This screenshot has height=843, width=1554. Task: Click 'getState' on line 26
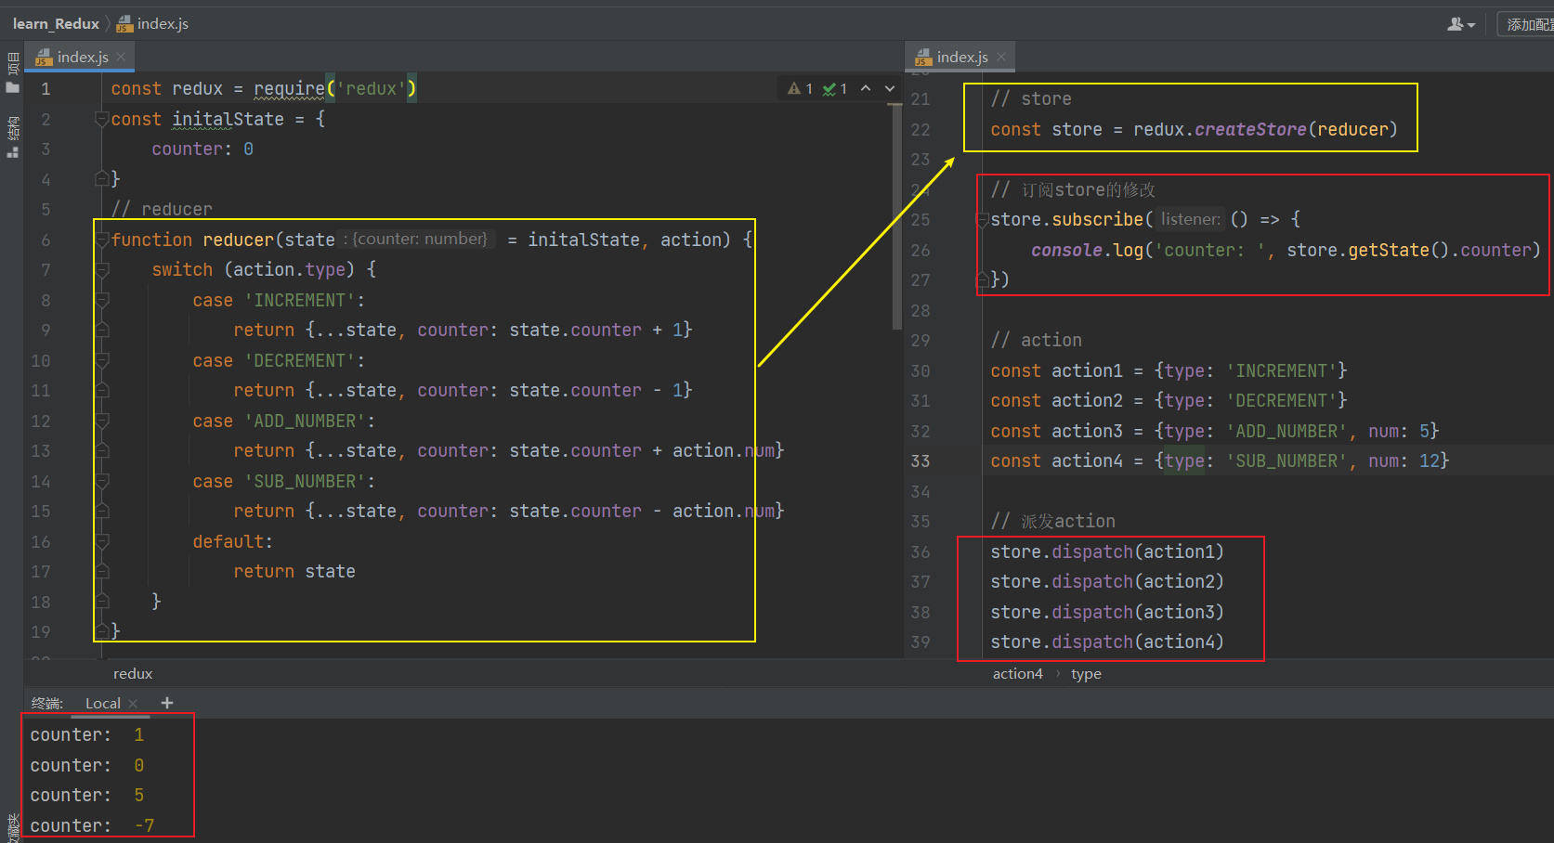point(1389,250)
